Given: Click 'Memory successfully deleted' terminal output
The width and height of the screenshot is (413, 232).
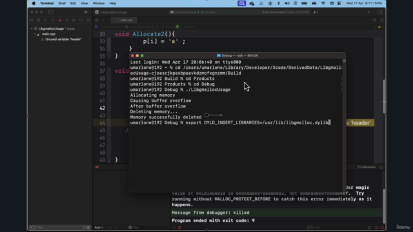Looking at the screenshot, I should 166,117.
